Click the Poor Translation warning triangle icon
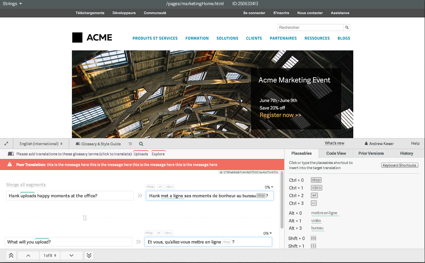Screen dimensions: 425x263 point(10,164)
